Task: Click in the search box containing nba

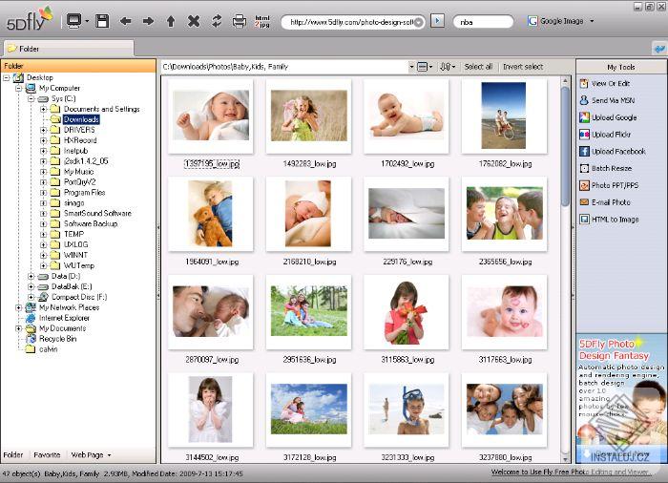Action: [483, 22]
